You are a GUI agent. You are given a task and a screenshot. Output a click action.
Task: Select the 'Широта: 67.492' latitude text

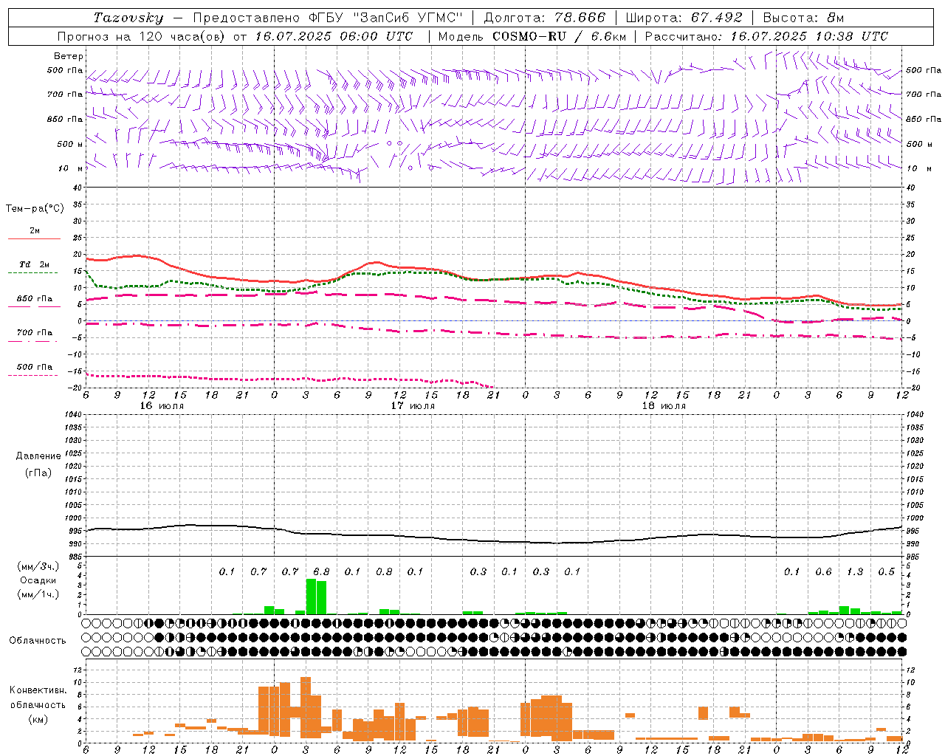[684, 18]
